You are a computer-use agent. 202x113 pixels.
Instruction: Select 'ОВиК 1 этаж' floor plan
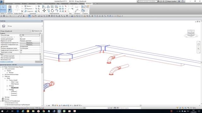pos(15,82)
